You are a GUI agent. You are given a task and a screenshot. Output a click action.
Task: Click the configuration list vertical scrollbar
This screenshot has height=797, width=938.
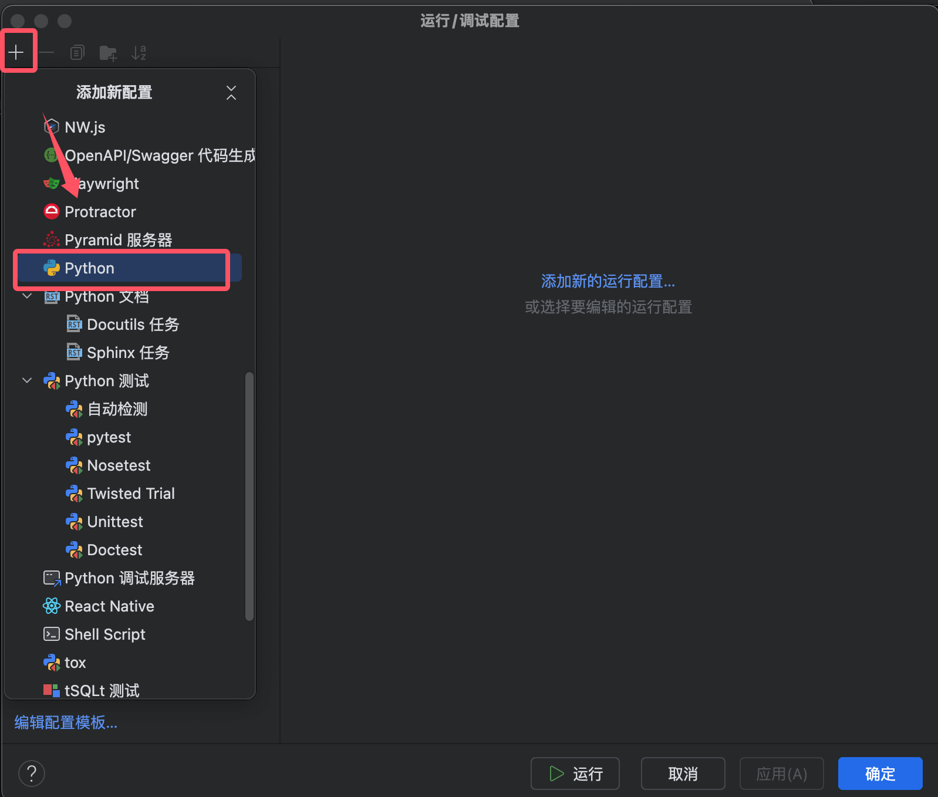click(x=249, y=496)
